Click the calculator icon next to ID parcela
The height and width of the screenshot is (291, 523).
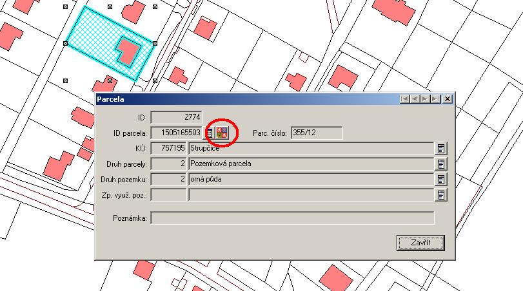coord(209,133)
